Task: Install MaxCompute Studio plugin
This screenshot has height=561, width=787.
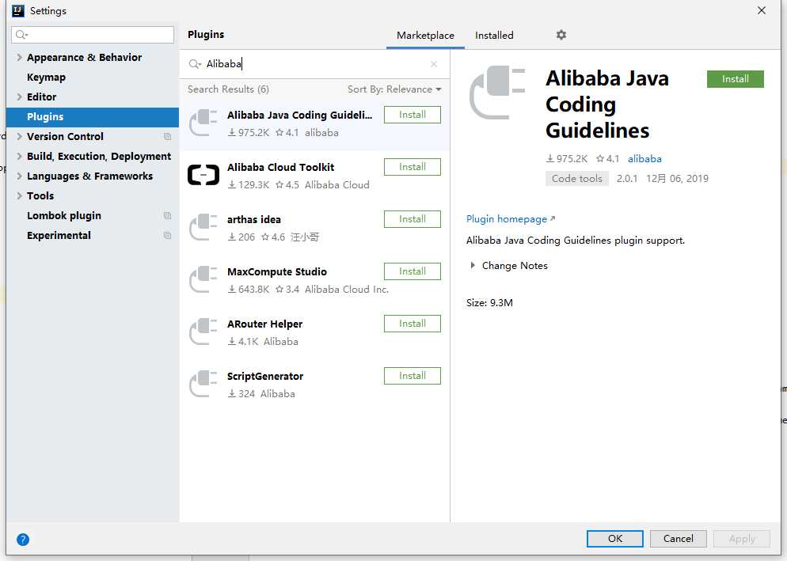Action: coord(412,271)
